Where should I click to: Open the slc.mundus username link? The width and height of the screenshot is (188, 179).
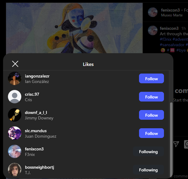pyautogui.click(x=36, y=131)
